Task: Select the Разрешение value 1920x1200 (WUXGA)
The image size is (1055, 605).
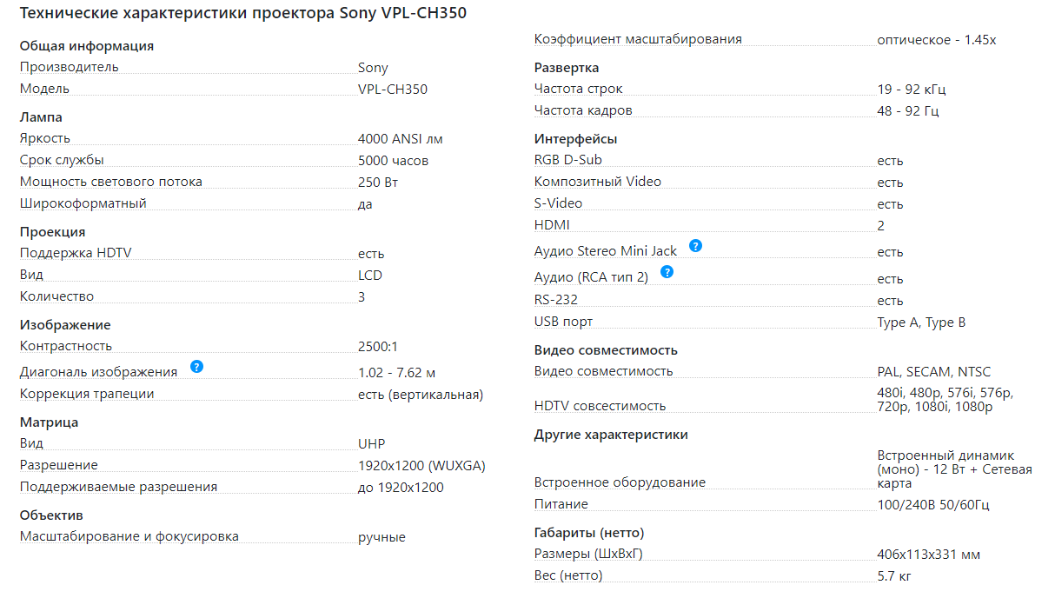Action: click(421, 466)
